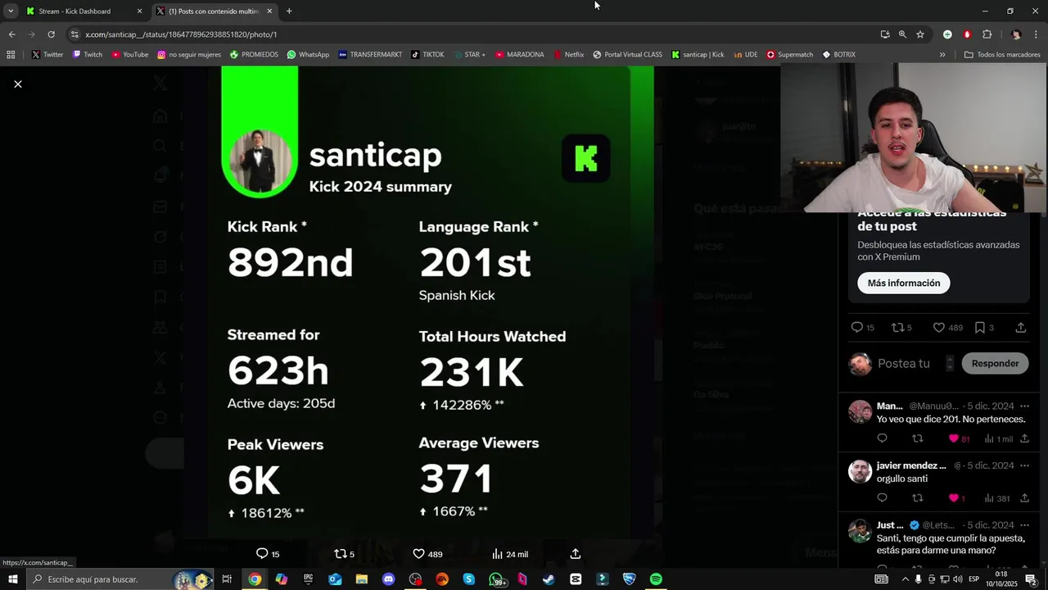The width and height of the screenshot is (1048, 590).
Task: Reload the current page
Action: pyautogui.click(x=51, y=34)
